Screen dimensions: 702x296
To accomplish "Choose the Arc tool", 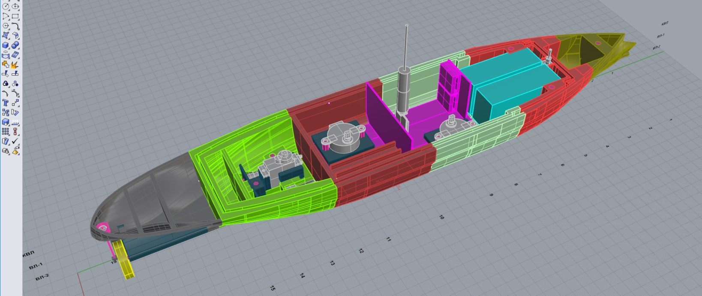I will (6, 16).
